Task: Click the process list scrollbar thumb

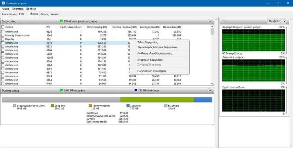Action: pos(212,31)
